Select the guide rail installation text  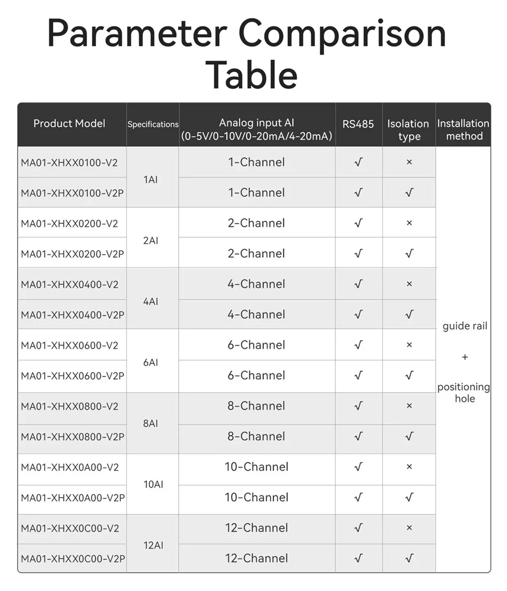pos(465,326)
